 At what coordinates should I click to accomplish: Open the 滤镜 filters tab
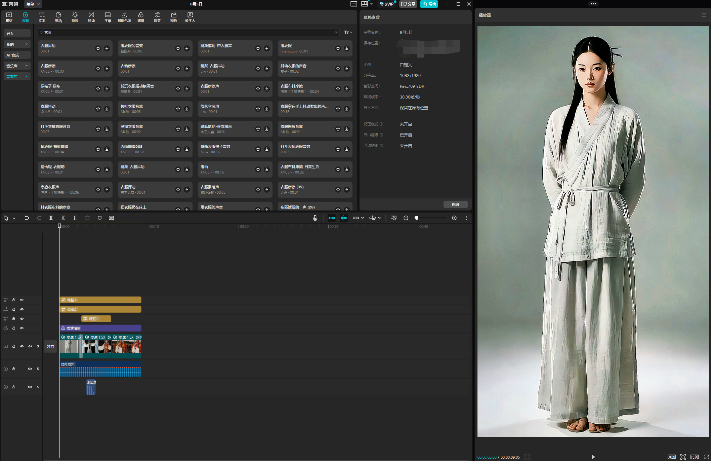click(141, 17)
